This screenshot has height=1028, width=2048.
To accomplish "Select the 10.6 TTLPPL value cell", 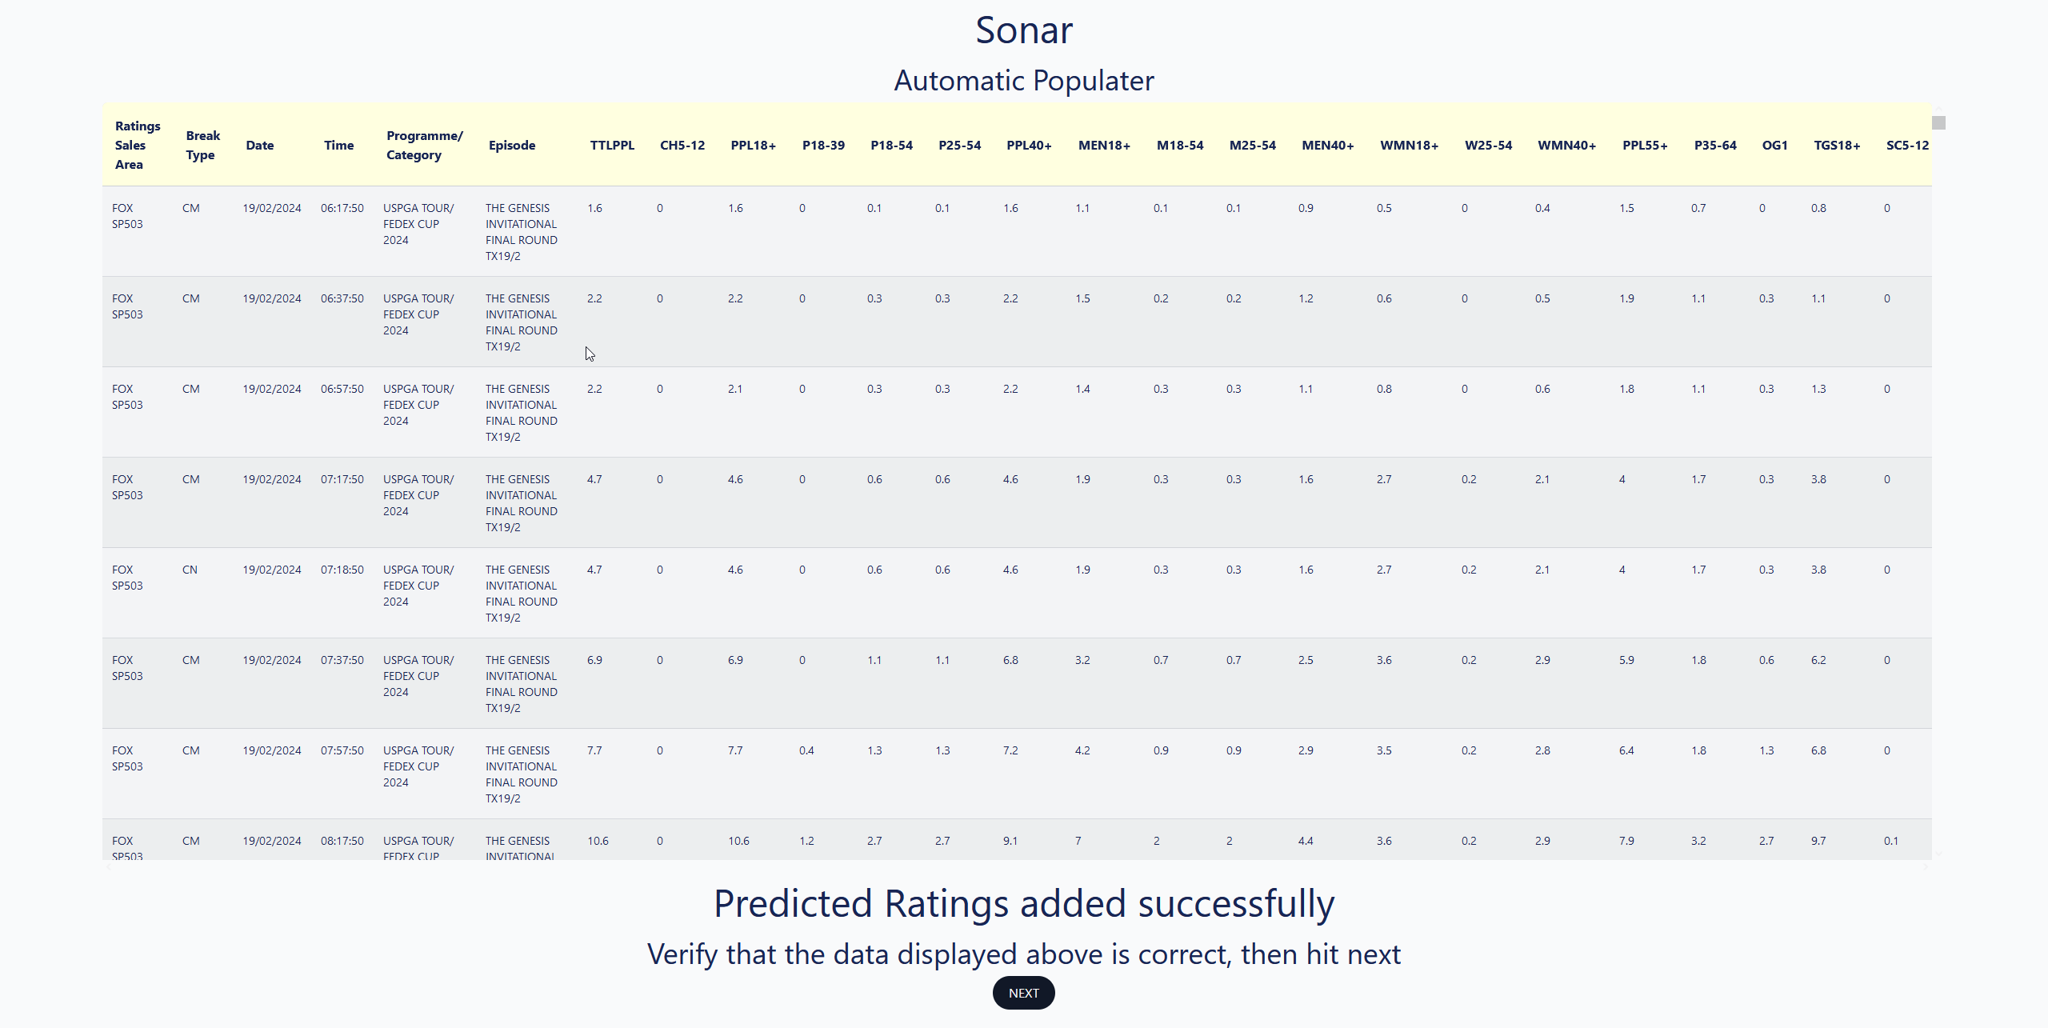I will pyautogui.click(x=598, y=842).
